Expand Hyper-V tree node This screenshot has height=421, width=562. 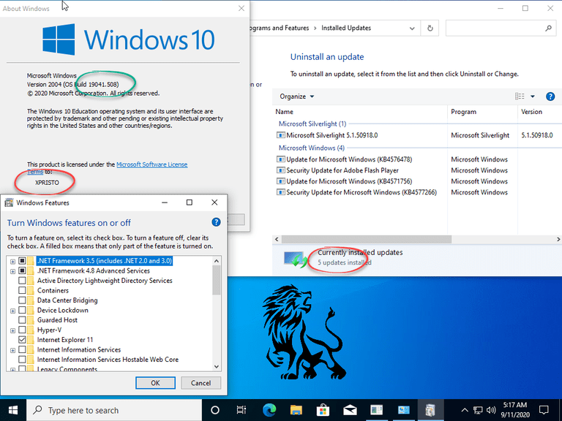[x=12, y=330]
